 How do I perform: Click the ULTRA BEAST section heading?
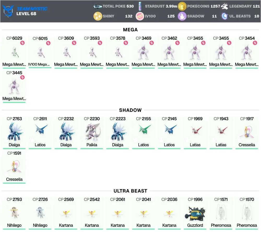click(x=130, y=191)
